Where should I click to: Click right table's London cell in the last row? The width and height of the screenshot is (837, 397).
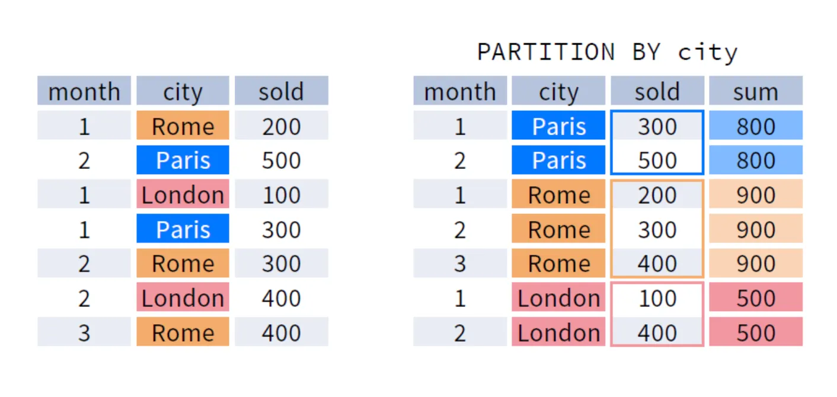[558, 332]
